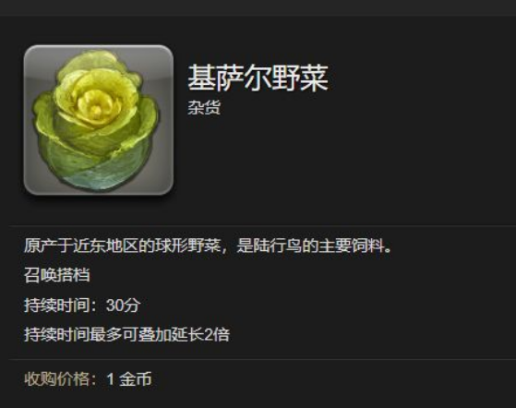
Task: Click the Gysahl Greens cabbage item icon
Action: [x=99, y=120]
